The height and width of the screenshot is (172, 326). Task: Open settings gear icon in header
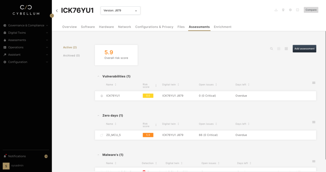[290, 10]
